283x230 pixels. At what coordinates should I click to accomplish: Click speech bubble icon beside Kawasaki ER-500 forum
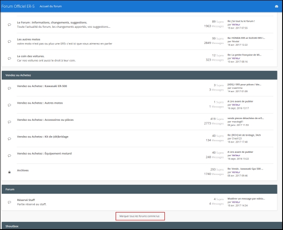click(x=9, y=88)
